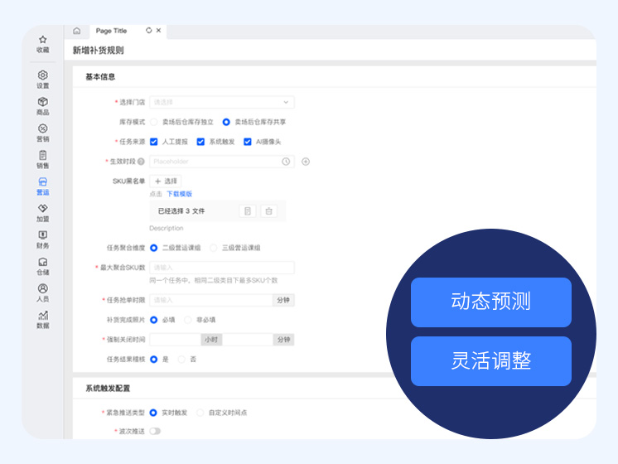Switch to the Page Title tab
The image size is (618, 464).
[112, 31]
